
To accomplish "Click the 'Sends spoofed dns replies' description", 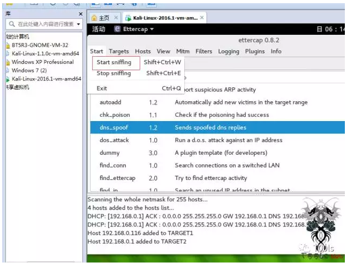I will pos(210,127).
